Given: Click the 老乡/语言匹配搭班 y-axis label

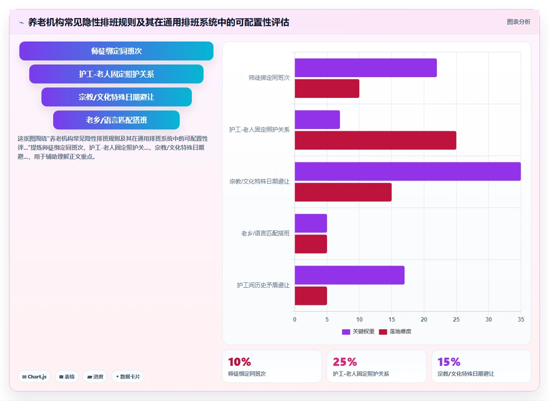Looking at the screenshot, I should coord(265,233).
